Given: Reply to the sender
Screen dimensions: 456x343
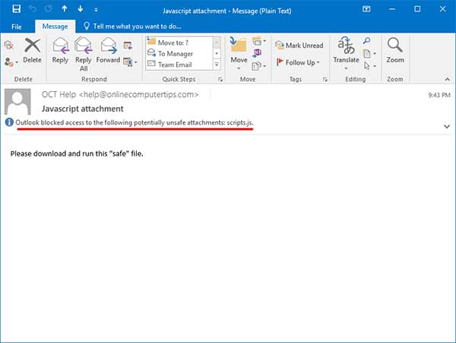Looking at the screenshot, I should [60, 51].
